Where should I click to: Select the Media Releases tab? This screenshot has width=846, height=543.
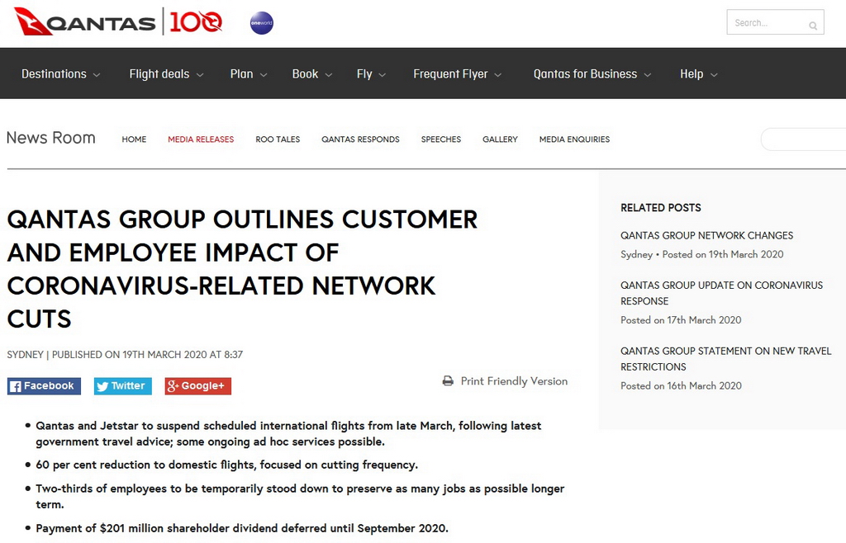pyautogui.click(x=201, y=139)
